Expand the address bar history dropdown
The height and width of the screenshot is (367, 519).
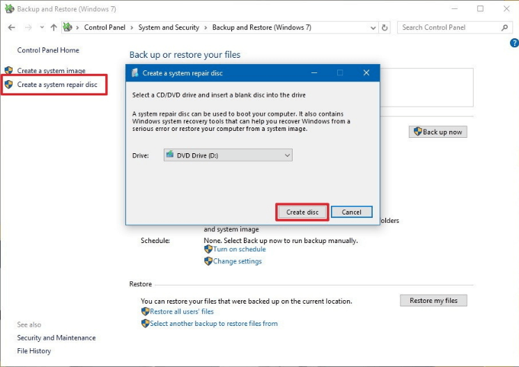tap(373, 28)
